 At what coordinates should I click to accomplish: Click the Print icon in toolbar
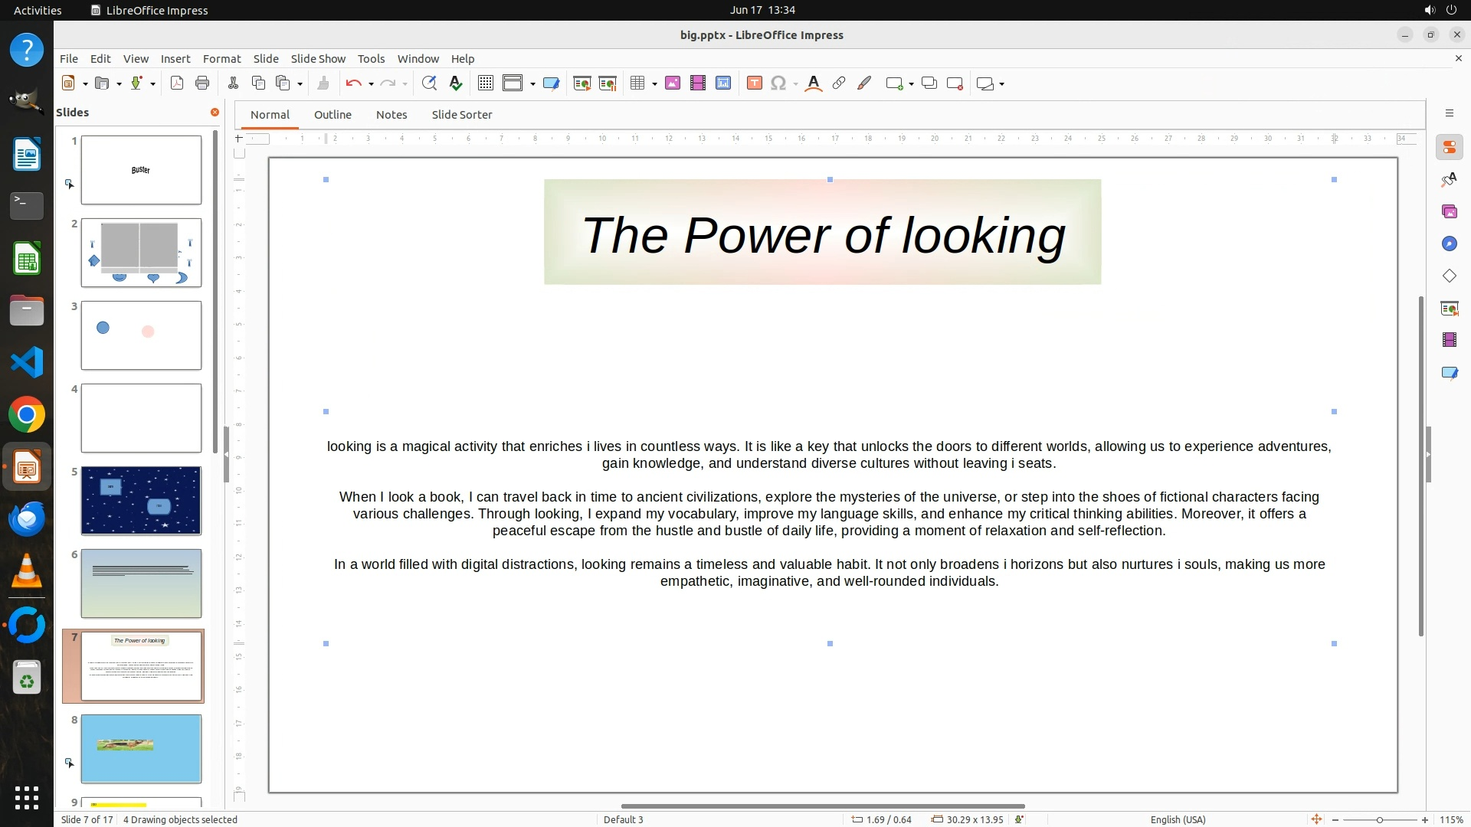(202, 83)
